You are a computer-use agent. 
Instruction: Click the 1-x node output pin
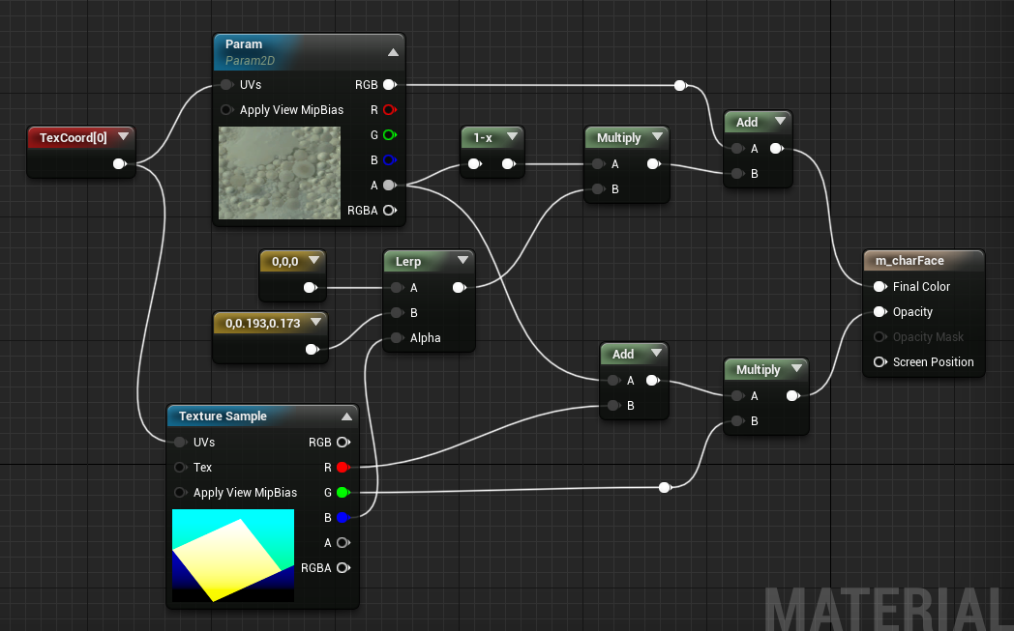pyautogui.click(x=509, y=164)
